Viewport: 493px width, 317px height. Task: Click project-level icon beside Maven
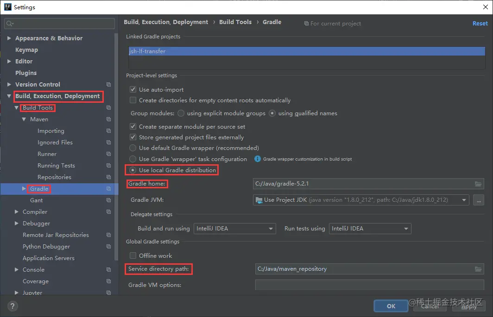click(108, 119)
